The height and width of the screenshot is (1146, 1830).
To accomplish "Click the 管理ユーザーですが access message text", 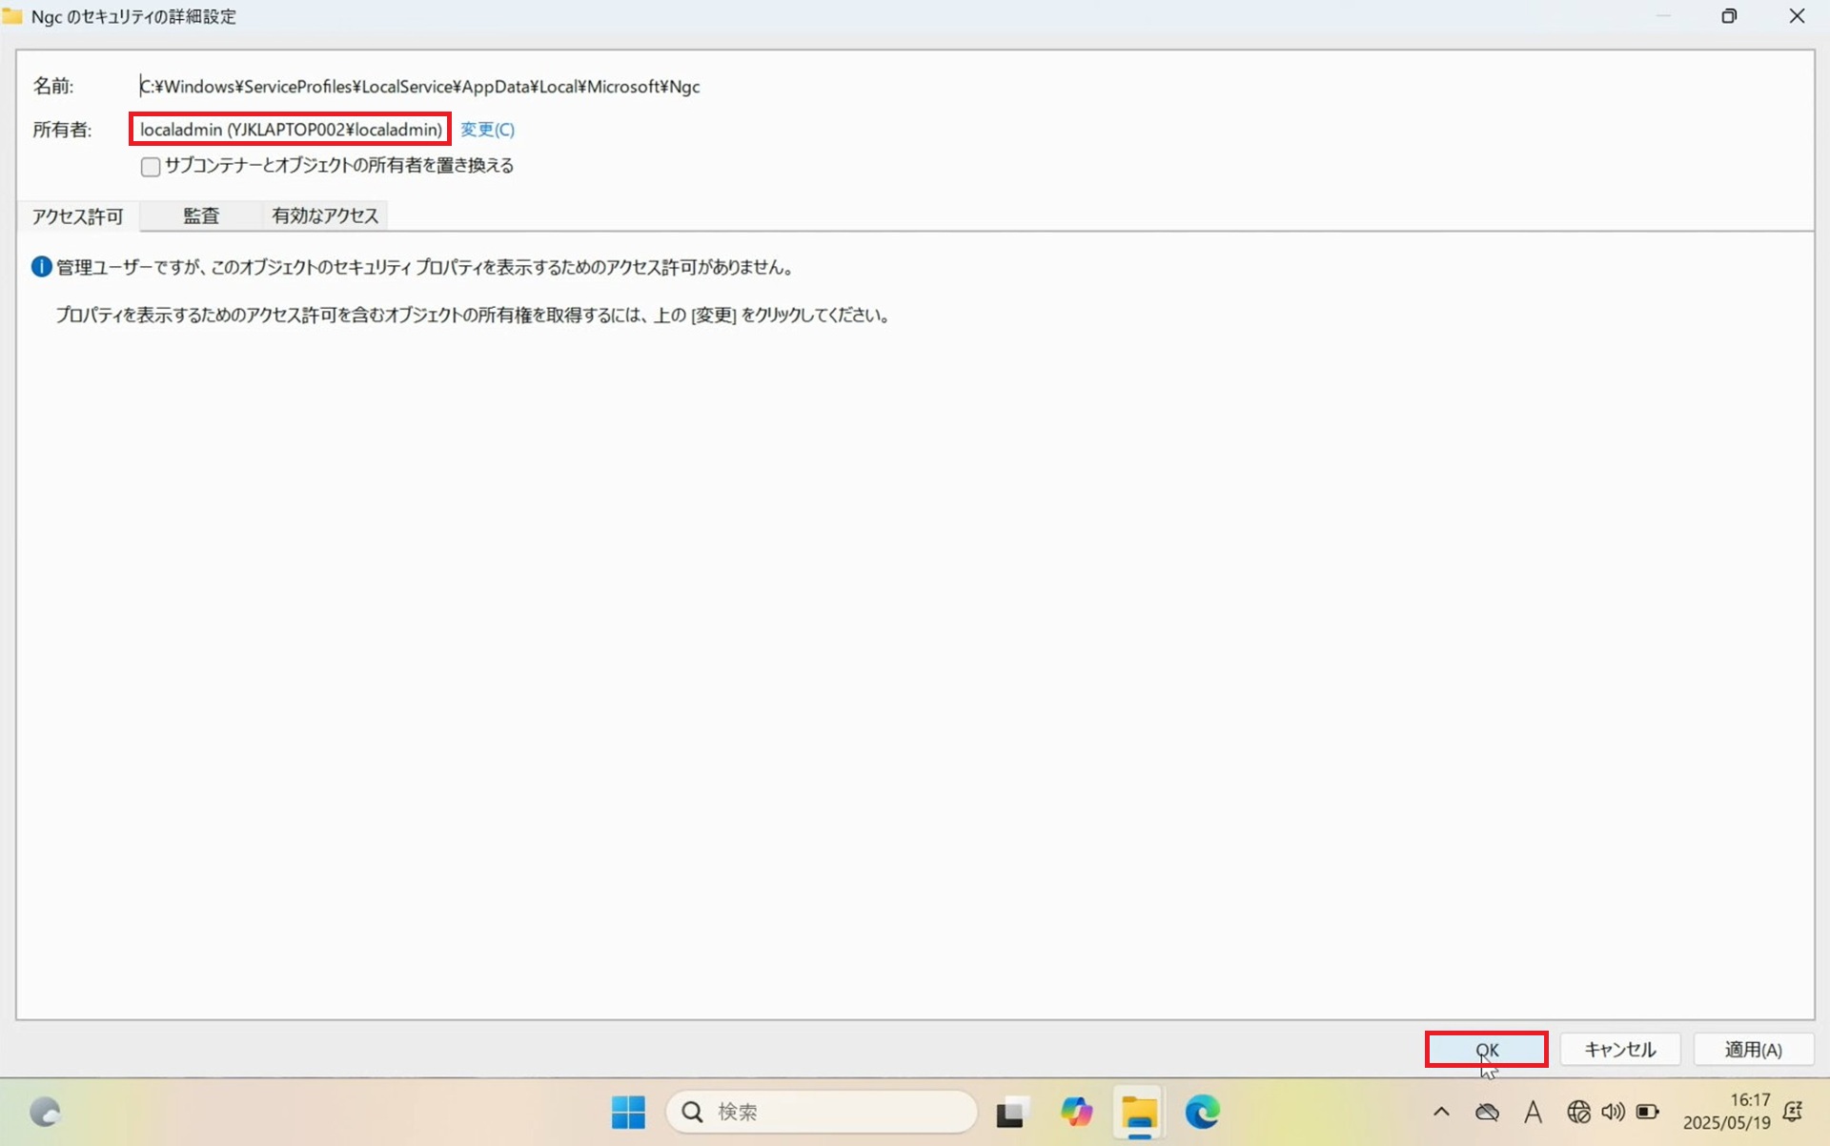I will (x=425, y=268).
